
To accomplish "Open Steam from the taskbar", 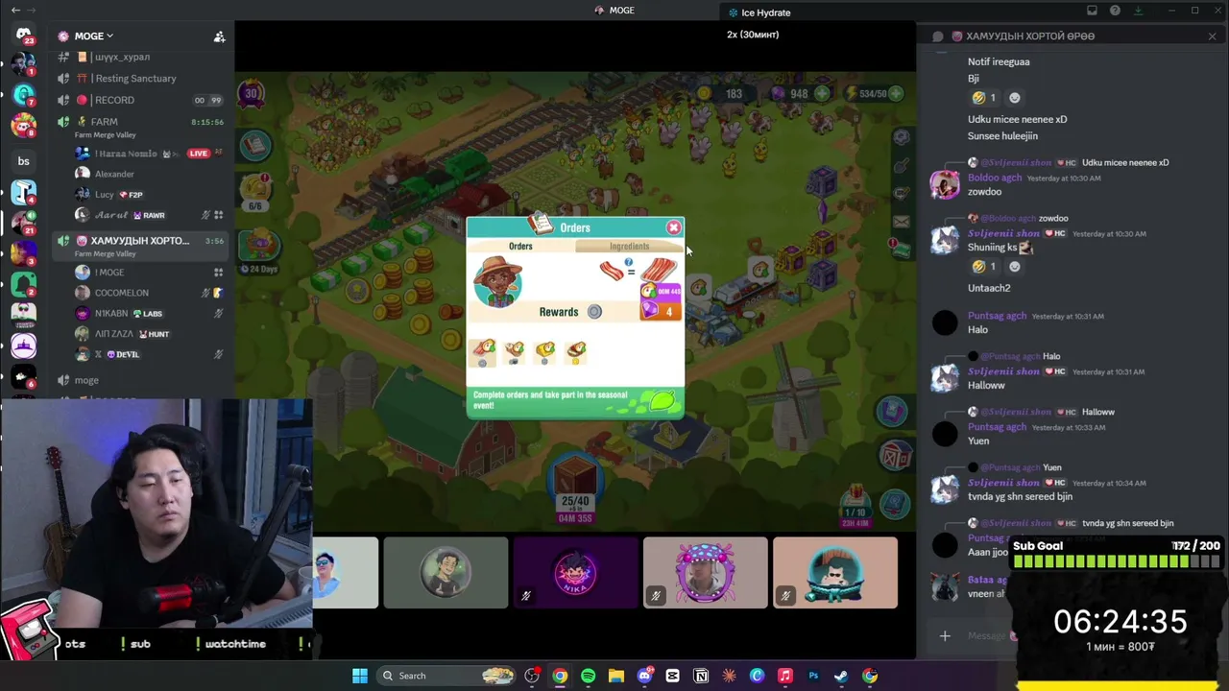I will [x=841, y=676].
